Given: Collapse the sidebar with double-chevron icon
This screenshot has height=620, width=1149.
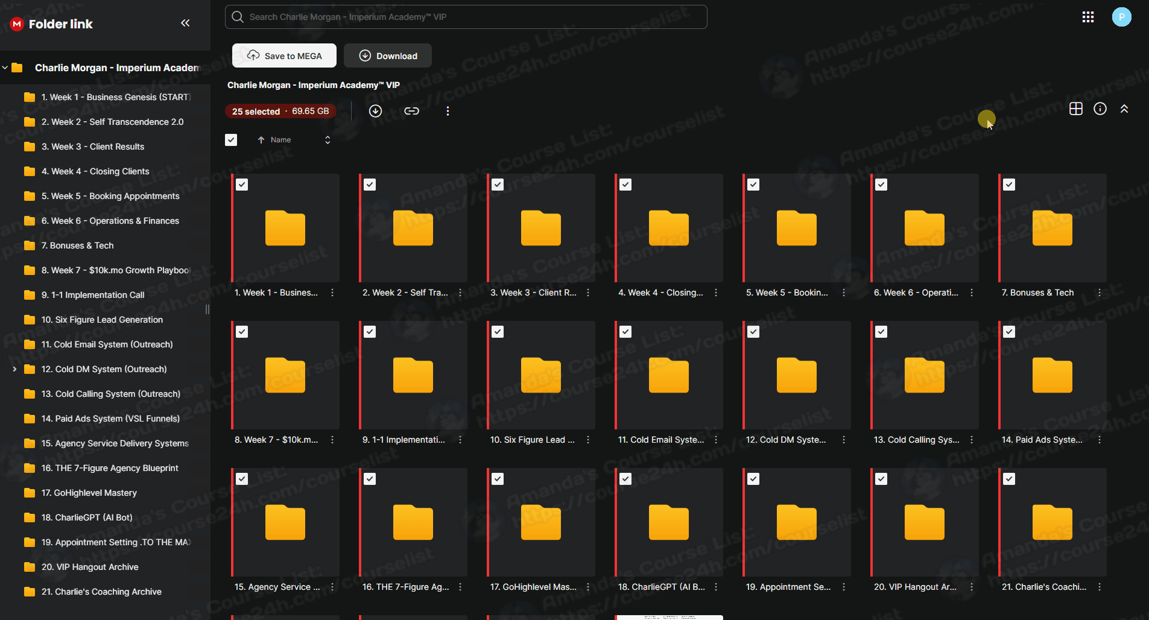Looking at the screenshot, I should [185, 23].
